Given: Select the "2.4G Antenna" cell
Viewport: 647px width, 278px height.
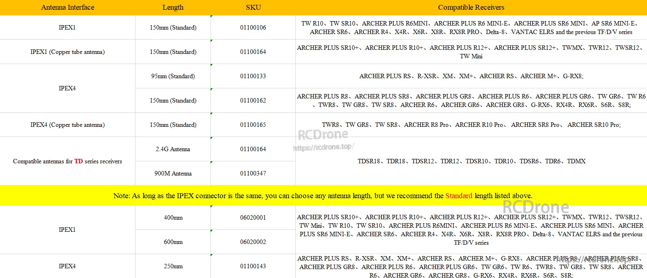Looking at the screenshot, I should (x=173, y=149).
